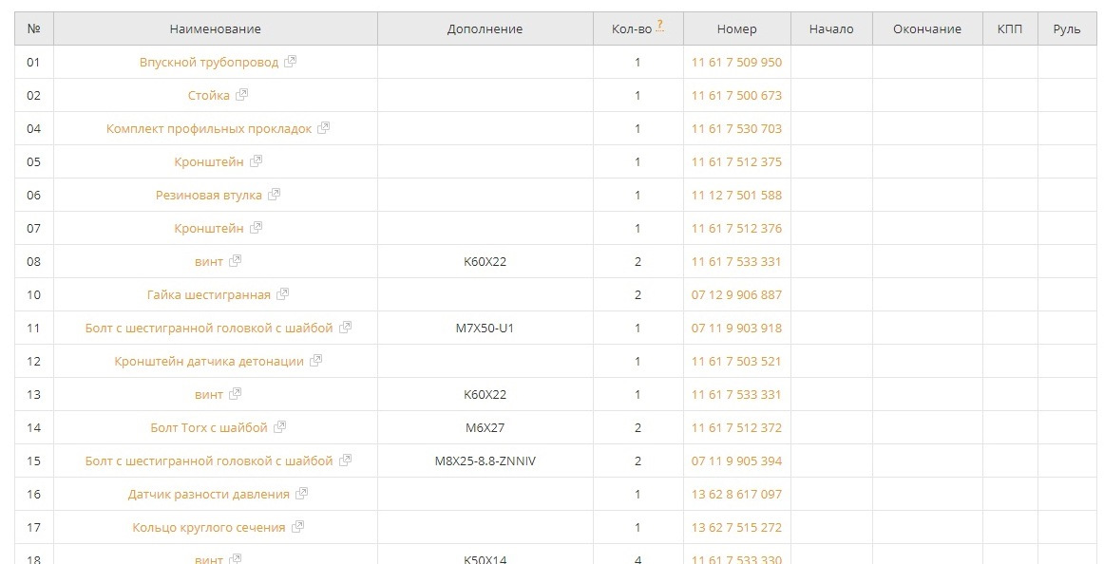Click the external-link icon beside Комплект профильных прокладок

click(x=324, y=128)
